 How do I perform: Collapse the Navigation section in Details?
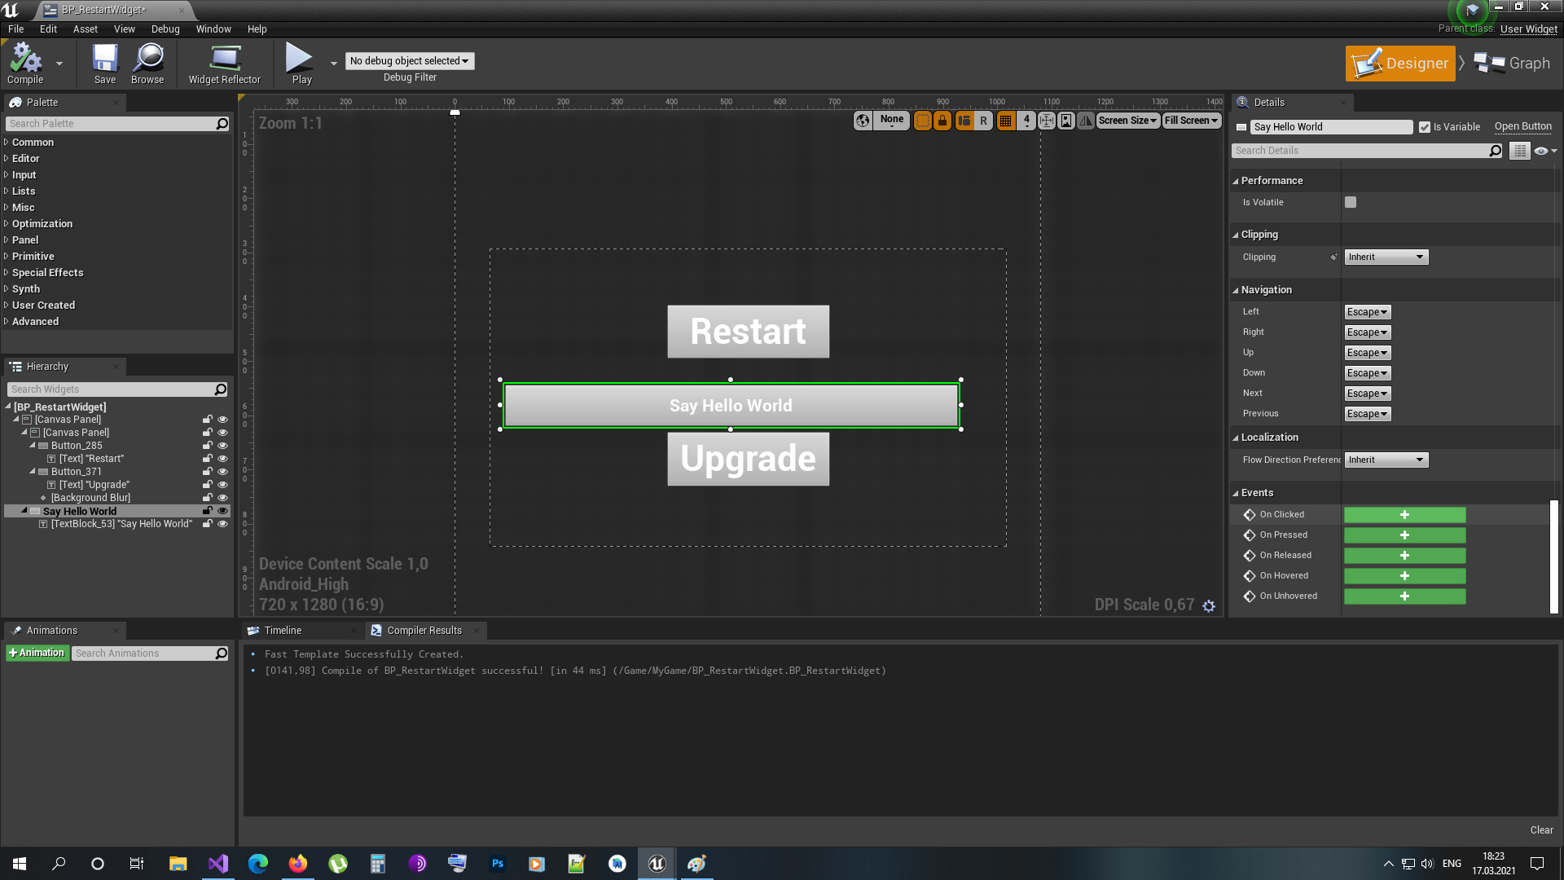click(x=1236, y=290)
